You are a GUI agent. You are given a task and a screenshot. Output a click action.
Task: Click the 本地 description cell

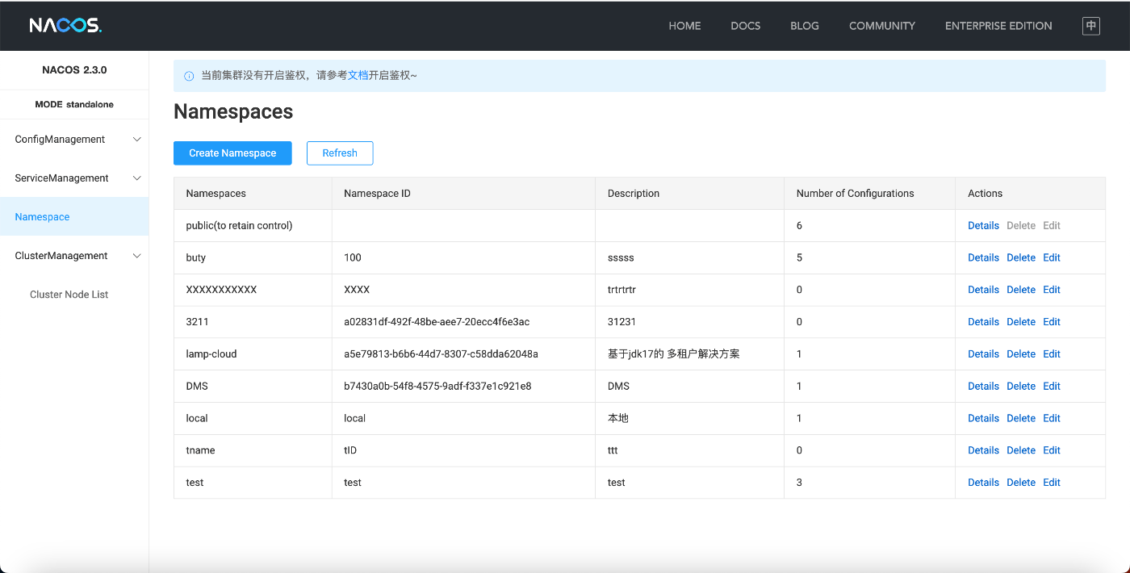pos(689,419)
